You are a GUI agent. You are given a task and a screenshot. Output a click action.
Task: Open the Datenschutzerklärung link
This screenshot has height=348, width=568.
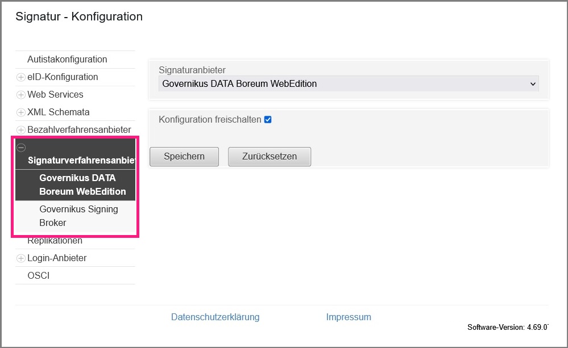(215, 317)
